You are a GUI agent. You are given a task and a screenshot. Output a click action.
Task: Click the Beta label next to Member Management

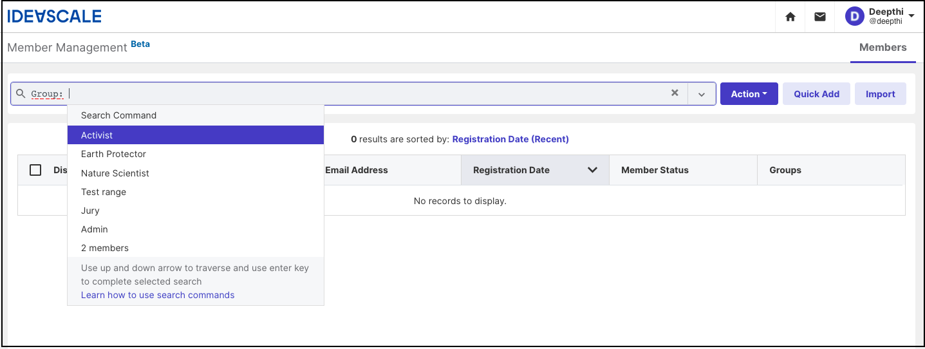[x=140, y=44]
